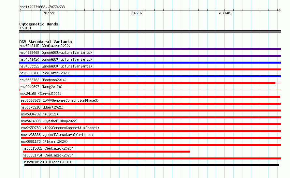Open the Cytogenetic Bands track title

[x=39, y=24]
